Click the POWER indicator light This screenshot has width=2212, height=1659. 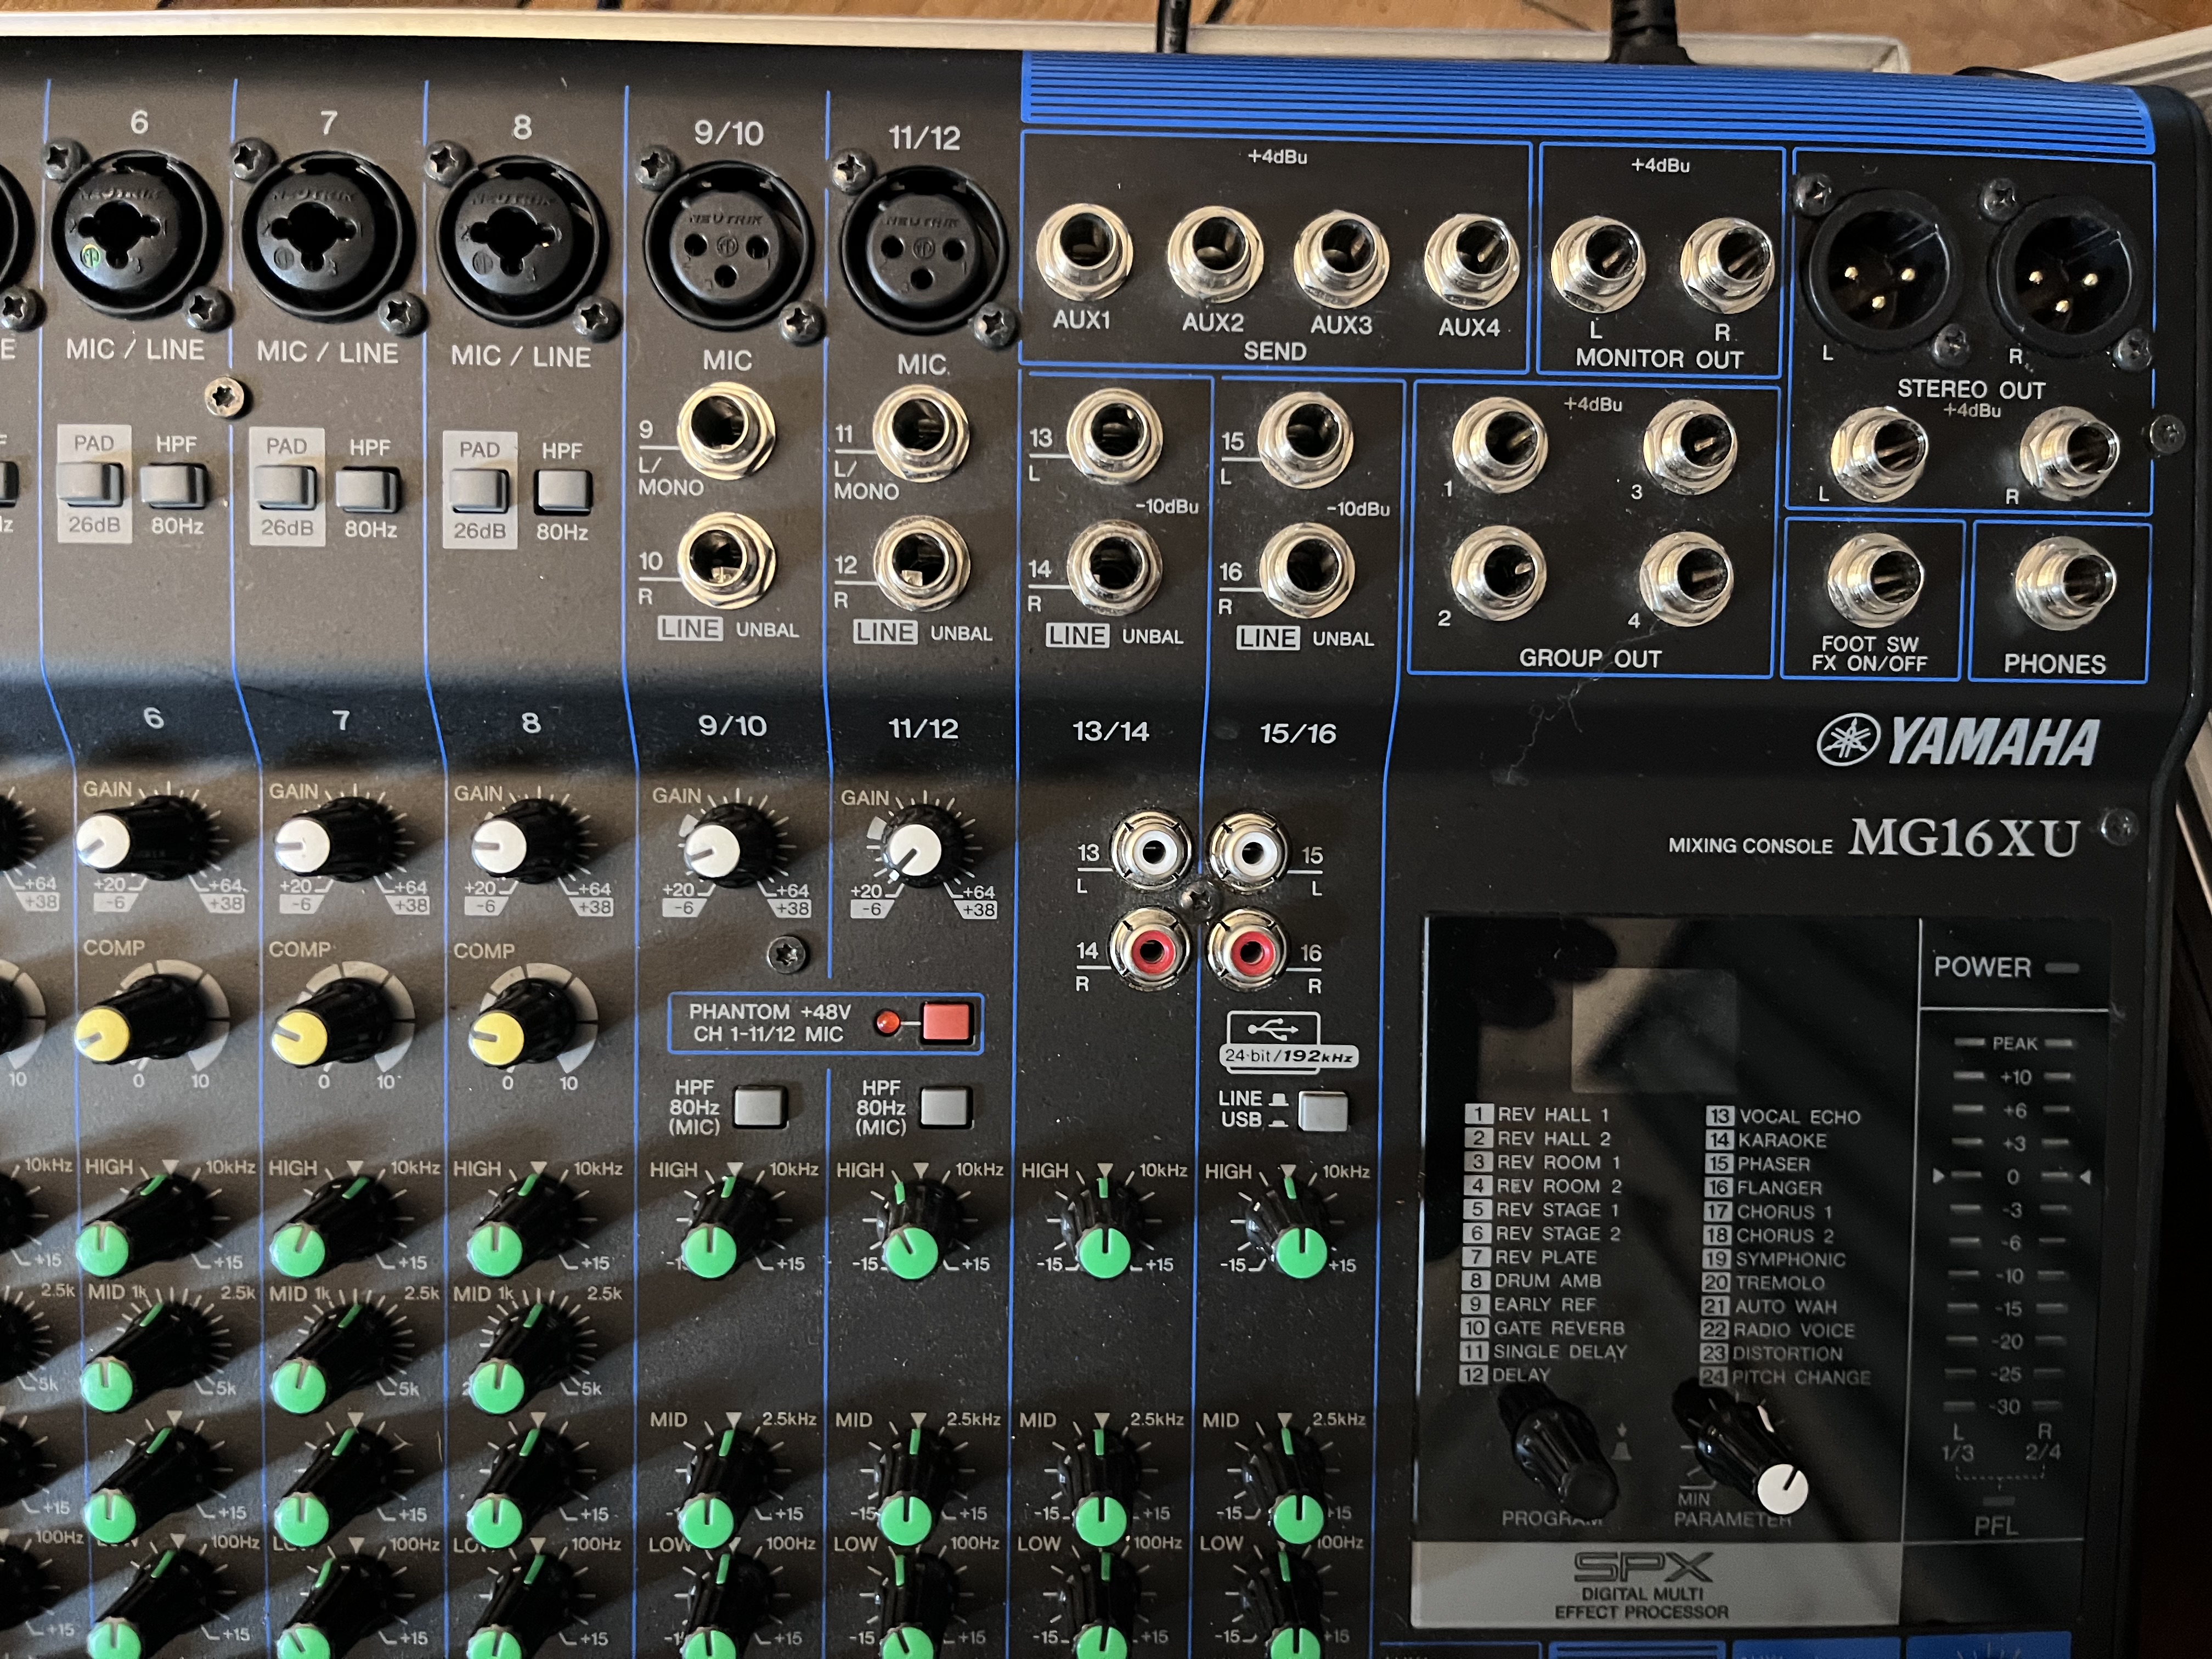(x=2062, y=968)
